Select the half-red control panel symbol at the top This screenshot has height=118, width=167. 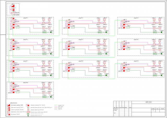[x=13, y=6]
